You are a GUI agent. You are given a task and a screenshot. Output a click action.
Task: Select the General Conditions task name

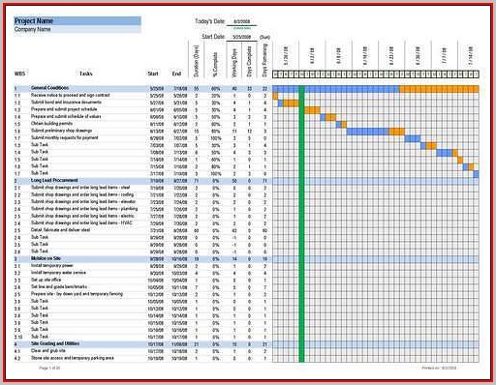tap(49, 88)
